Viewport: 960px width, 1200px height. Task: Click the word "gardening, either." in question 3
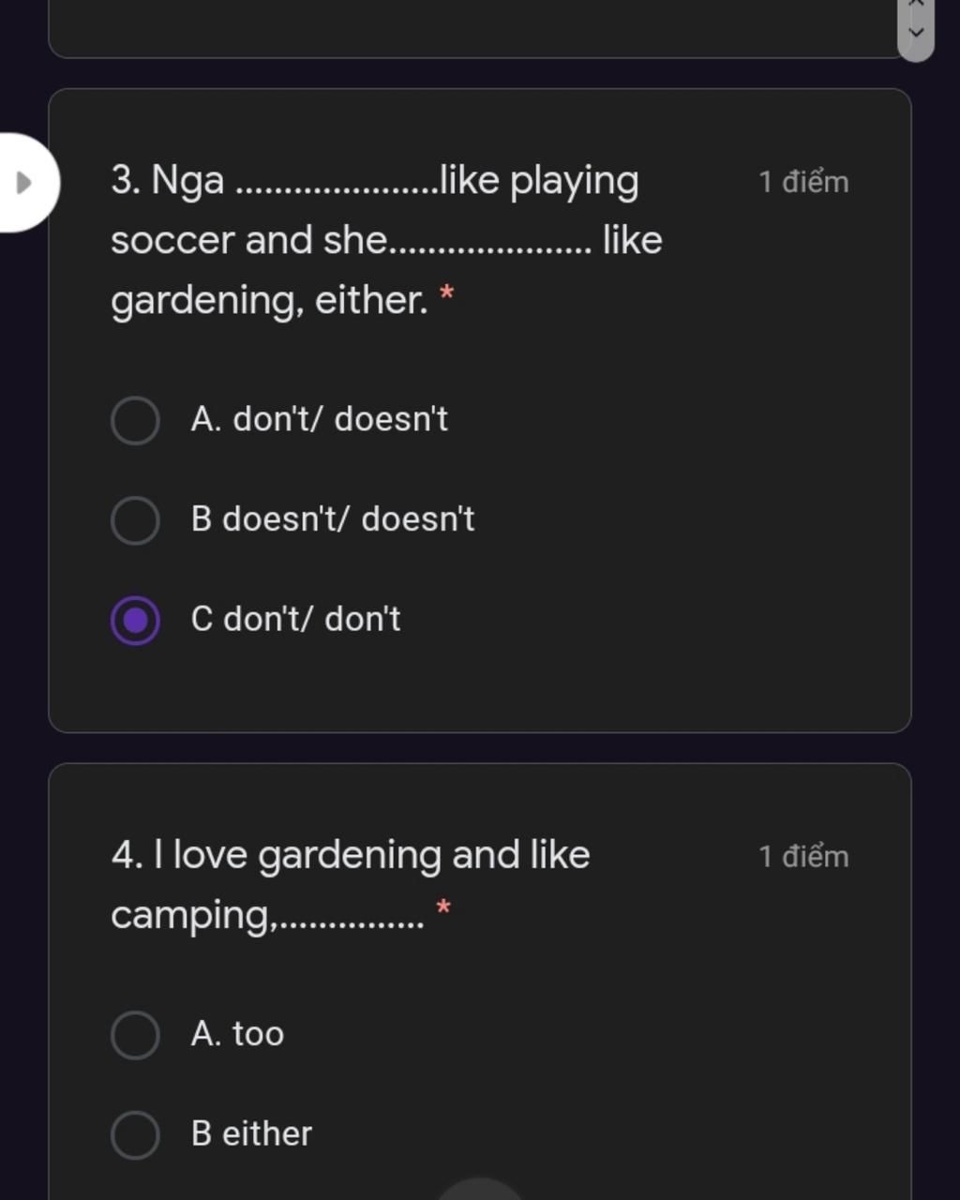pos(269,301)
